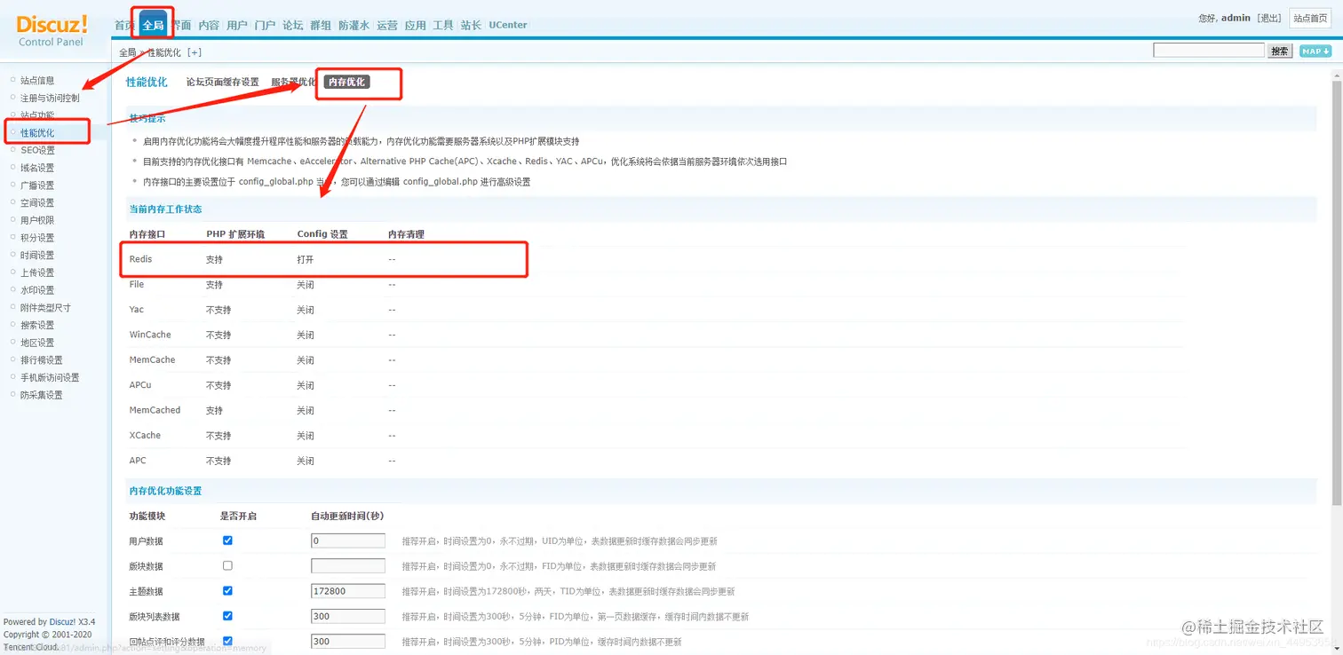
Task: Go to 水印设置 in the sidebar
Action: click(37, 290)
